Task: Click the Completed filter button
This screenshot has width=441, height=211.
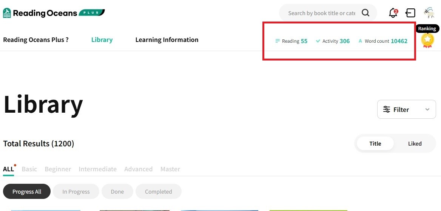Action: 158,192
